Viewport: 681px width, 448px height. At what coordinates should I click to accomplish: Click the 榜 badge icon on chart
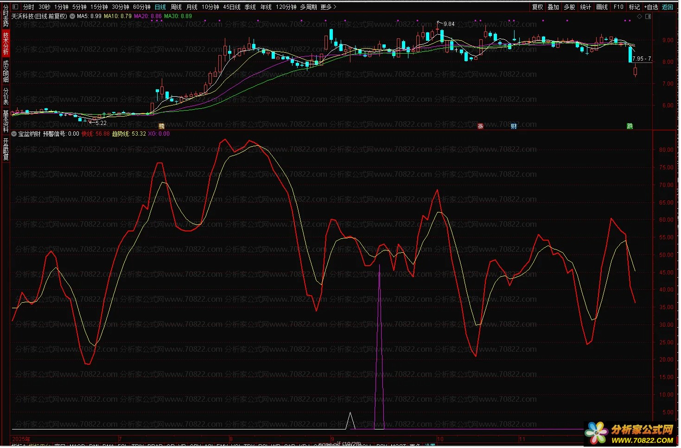click(161, 126)
